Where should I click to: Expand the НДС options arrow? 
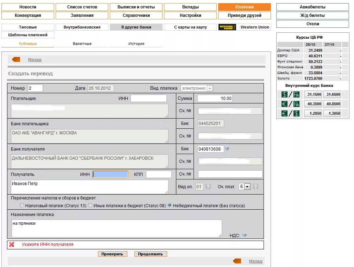pyautogui.click(x=244, y=235)
